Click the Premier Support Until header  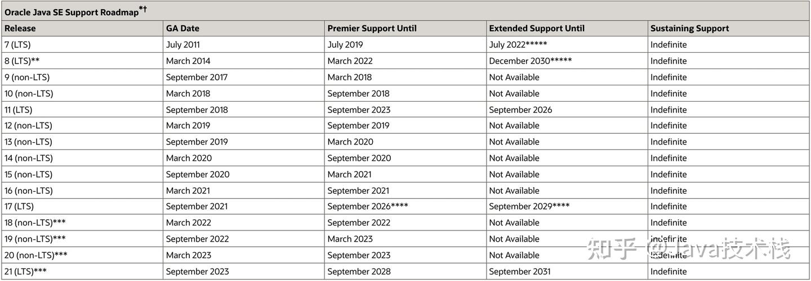pos(372,28)
